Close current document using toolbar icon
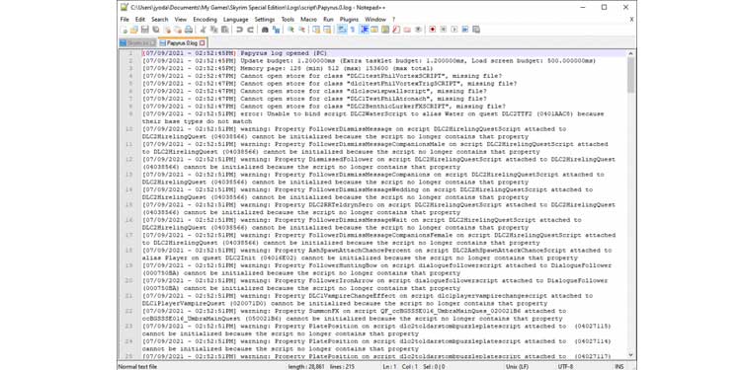 pos(167,30)
